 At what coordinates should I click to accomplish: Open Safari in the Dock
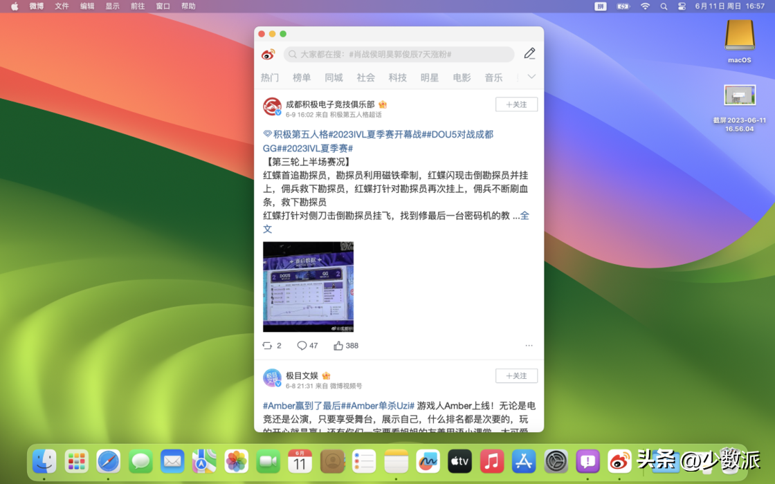click(x=108, y=461)
